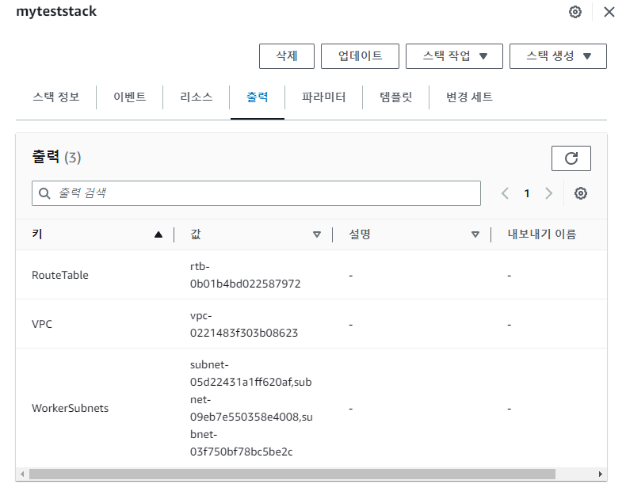This screenshot has width=626, height=503.
Task: Click the myteststack title
Action: click(x=56, y=11)
